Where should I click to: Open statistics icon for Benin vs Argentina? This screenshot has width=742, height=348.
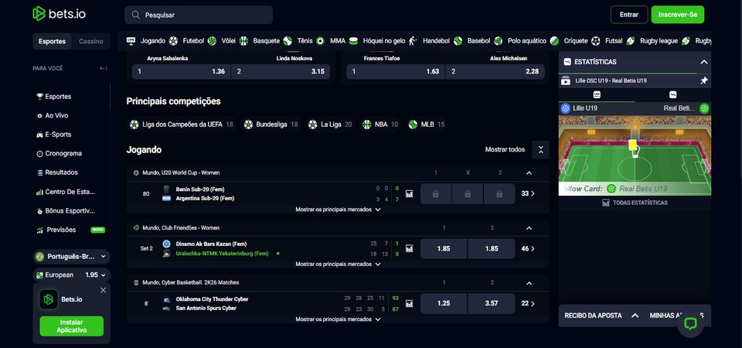pos(410,193)
